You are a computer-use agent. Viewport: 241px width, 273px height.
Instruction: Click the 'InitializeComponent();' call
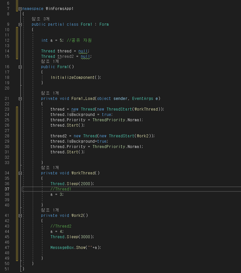(76, 78)
